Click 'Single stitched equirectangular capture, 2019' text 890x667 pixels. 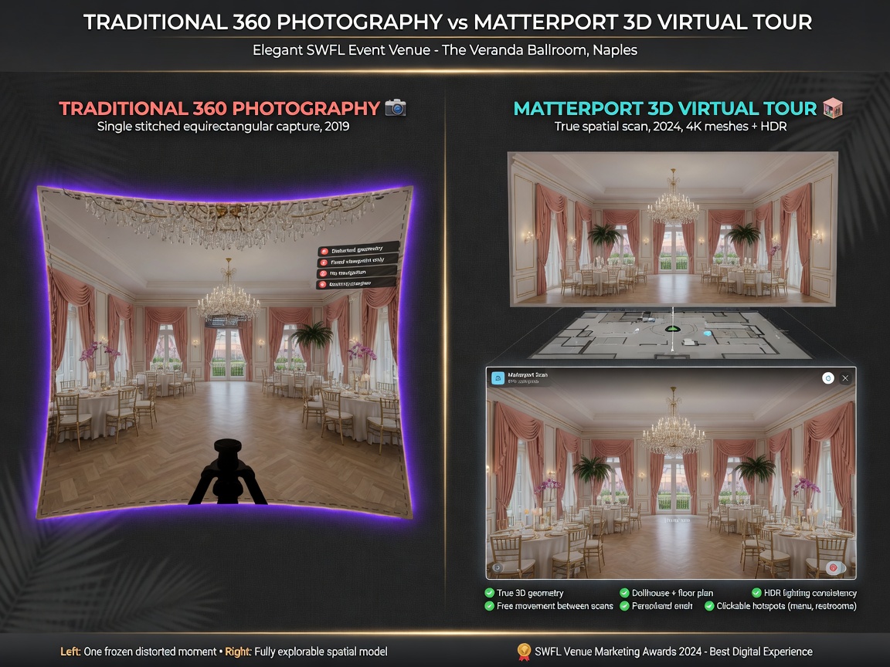click(x=223, y=126)
